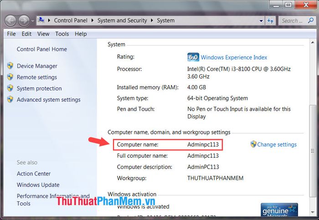Refresh the page with refresh icon

(270, 21)
